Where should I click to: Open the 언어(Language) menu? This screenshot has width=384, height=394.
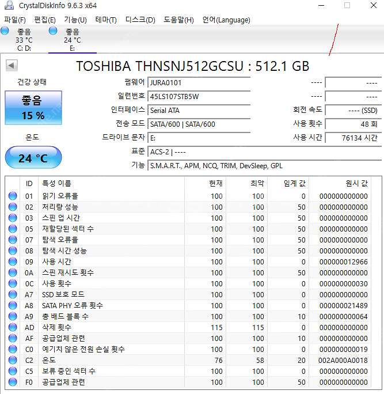[x=226, y=20]
